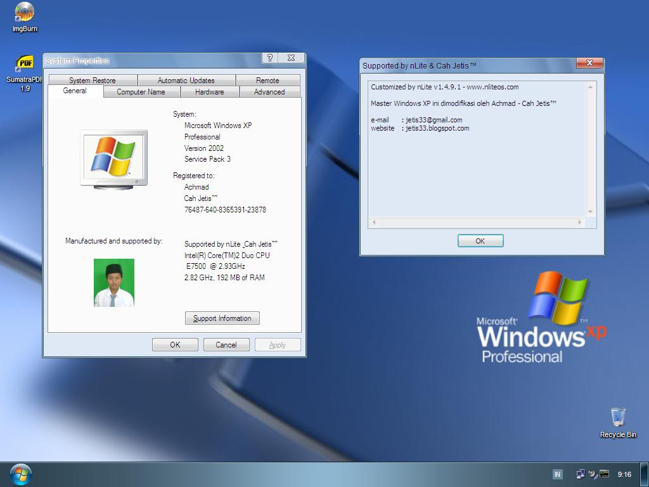Click the jetis33@gmail.com e-mail text

tap(434, 120)
